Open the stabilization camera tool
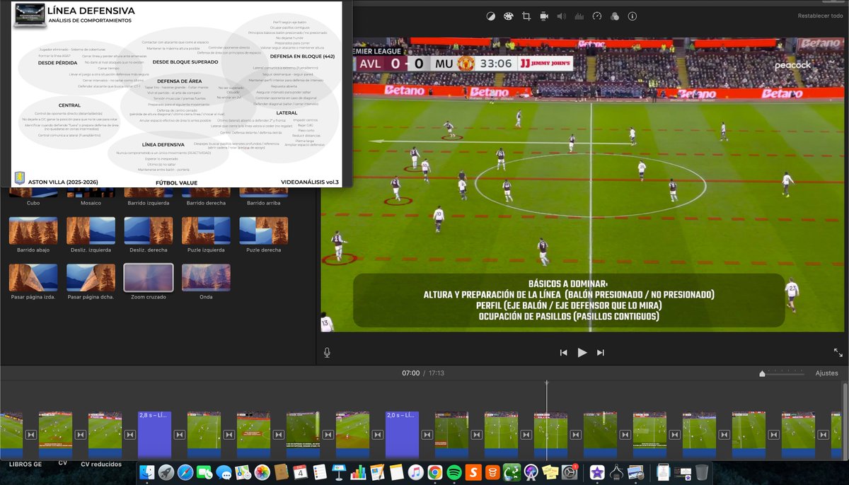849x485 pixels. point(544,16)
